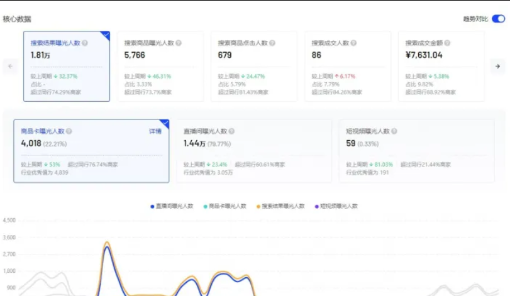The width and height of the screenshot is (510, 296).
Task: Click 行业优秀值为 3.05万 text
Action: 208,173
